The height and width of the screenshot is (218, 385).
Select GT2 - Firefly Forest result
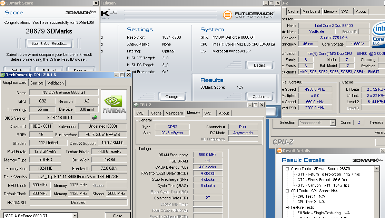click(x=322, y=180)
